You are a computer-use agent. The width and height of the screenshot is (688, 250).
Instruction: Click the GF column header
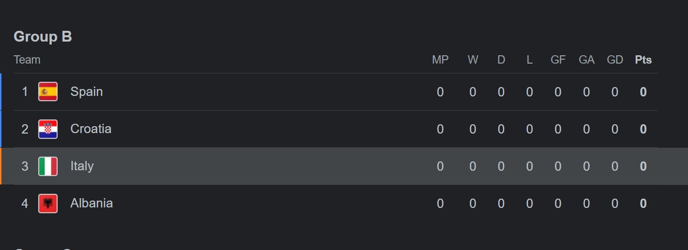[558, 60]
